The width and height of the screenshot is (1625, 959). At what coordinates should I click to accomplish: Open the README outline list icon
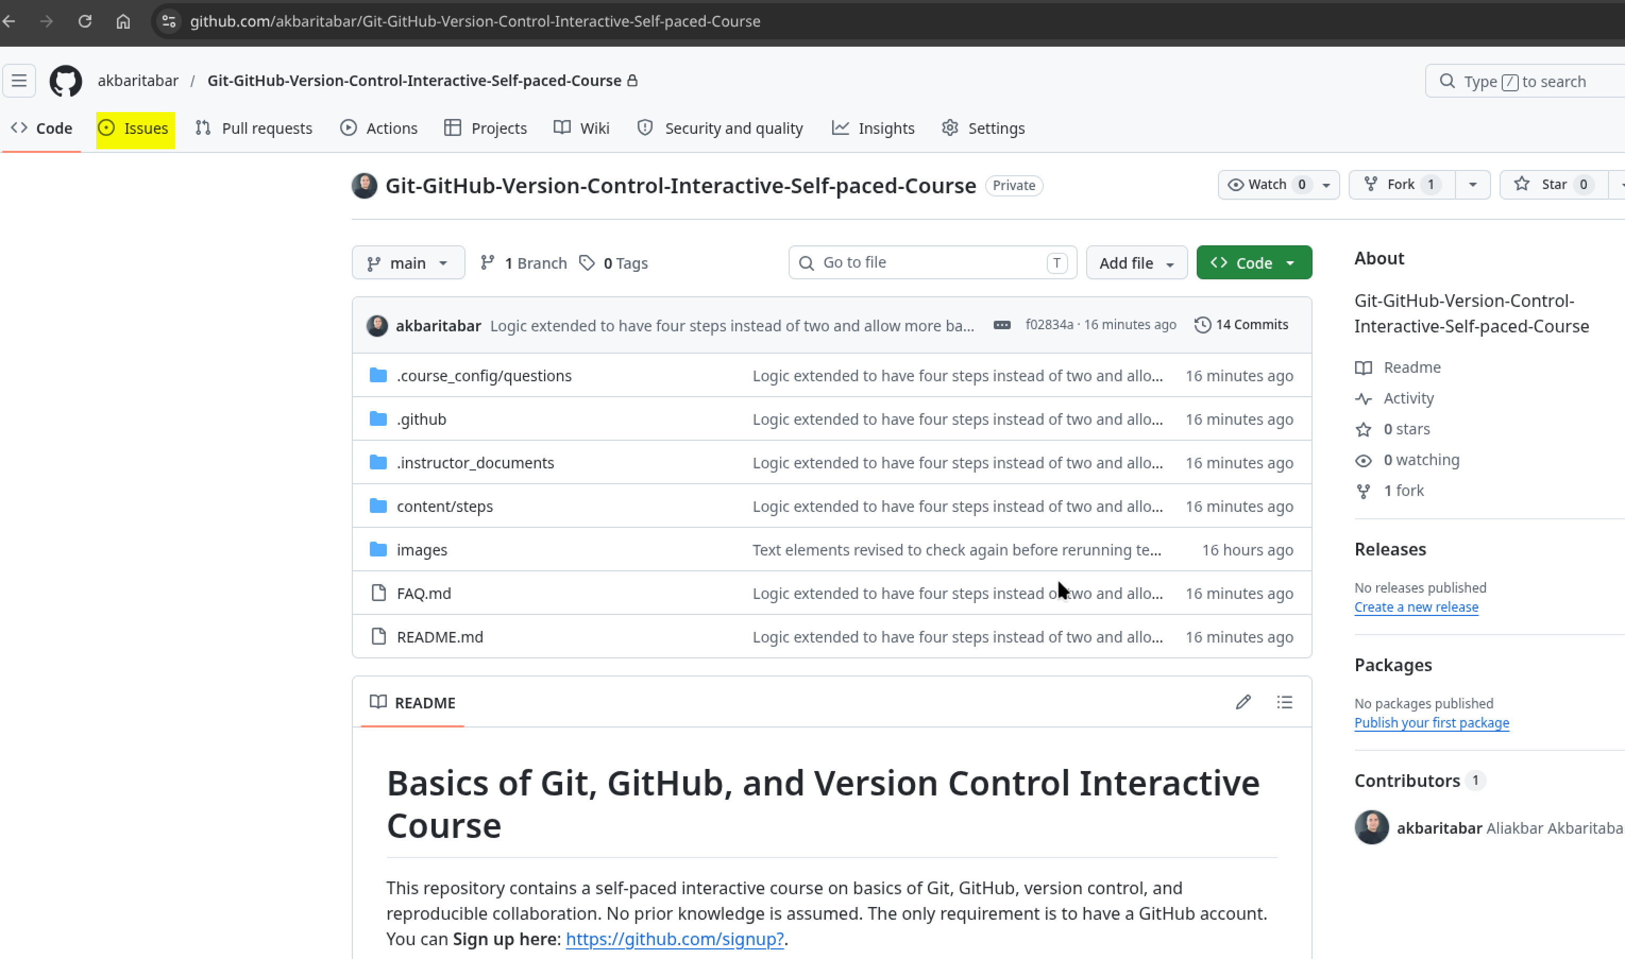[x=1284, y=703]
